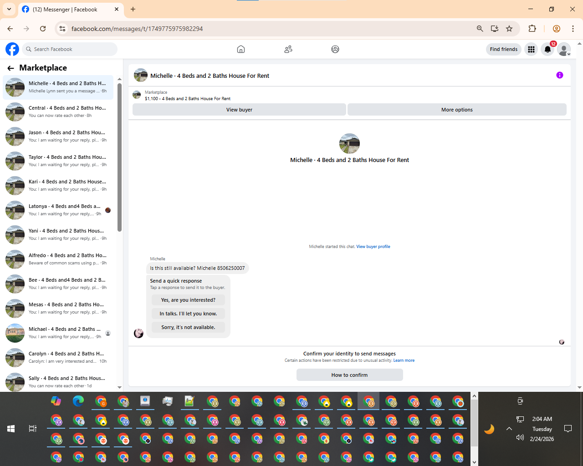Click the '$1,100 - 4 Beds and 2 Baths House For Rent' text
Viewport: 583px width, 466px height.
[x=188, y=99]
